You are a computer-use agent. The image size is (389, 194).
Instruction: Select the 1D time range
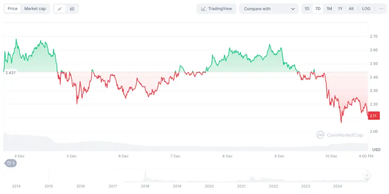pyautogui.click(x=307, y=9)
